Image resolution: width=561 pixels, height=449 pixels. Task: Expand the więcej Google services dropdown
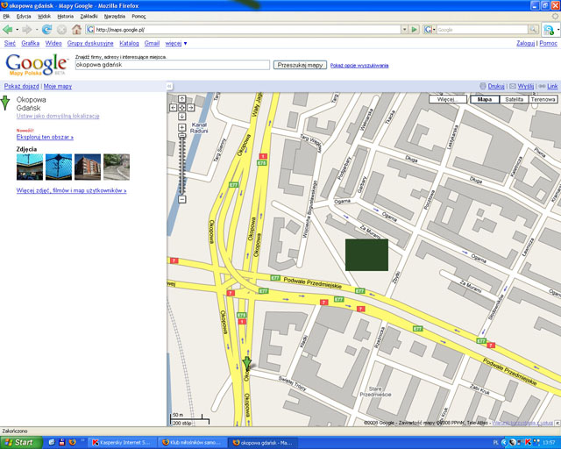[175, 42]
